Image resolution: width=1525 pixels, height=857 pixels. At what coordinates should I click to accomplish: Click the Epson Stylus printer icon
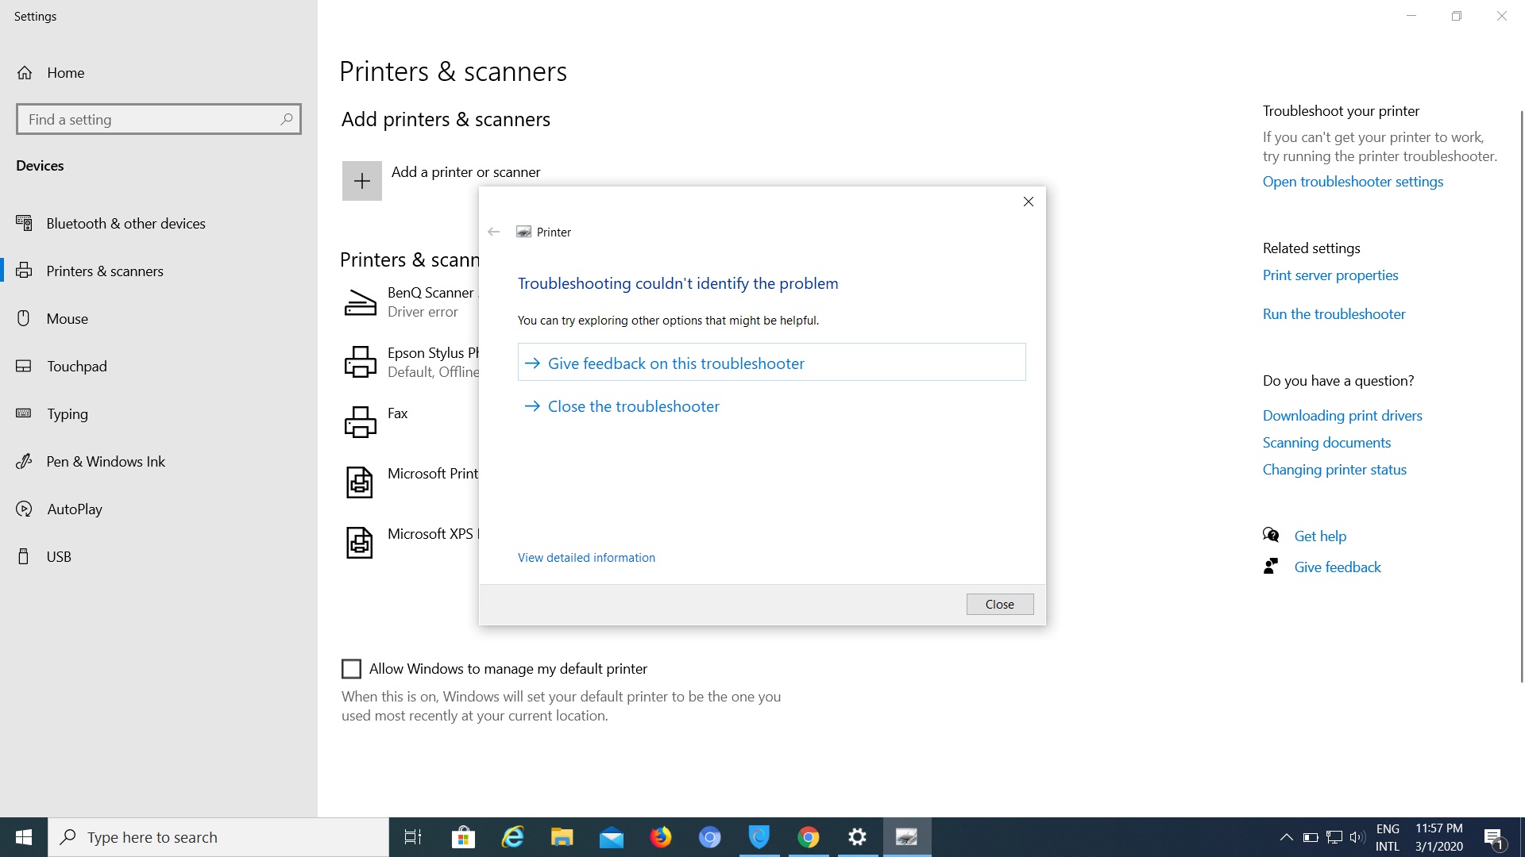(361, 362)
